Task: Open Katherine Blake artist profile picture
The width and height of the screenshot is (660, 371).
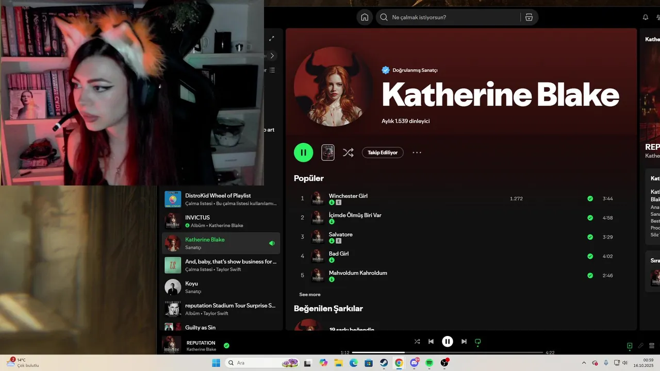Action: pyautogui.click(x=334, y=87)
